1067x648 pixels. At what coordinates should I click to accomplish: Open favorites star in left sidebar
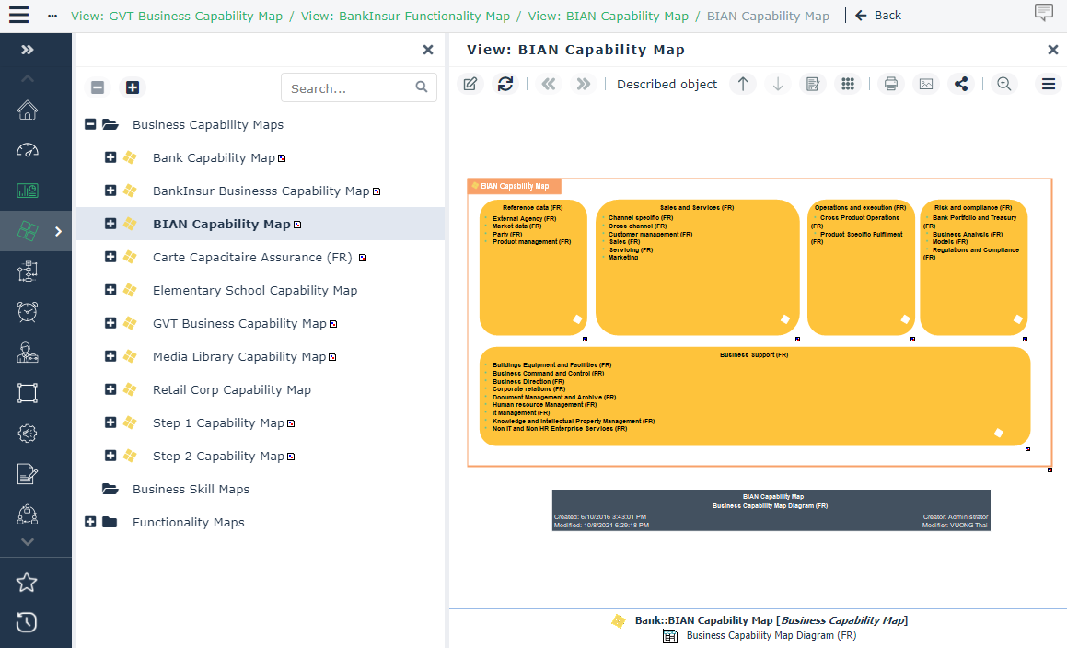coord(27,582)
